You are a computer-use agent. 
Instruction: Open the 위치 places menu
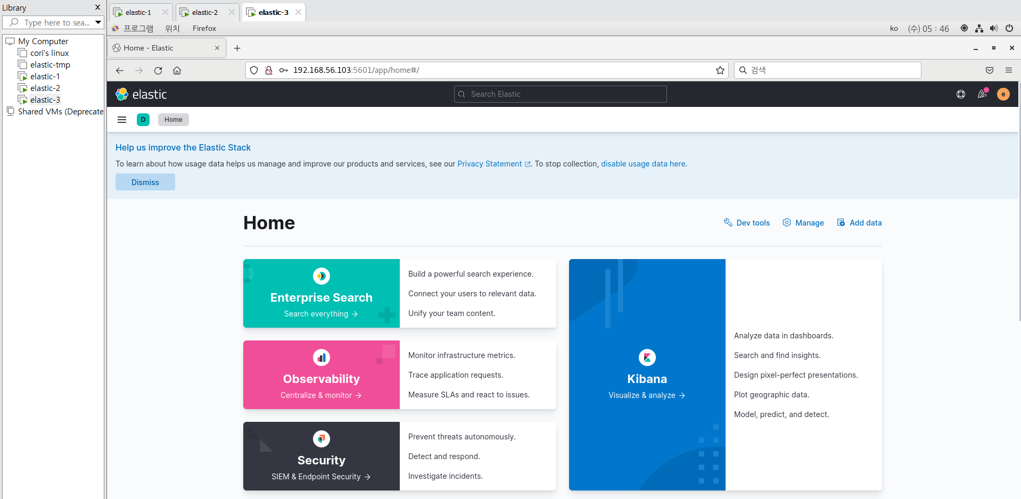pos(172,28)
